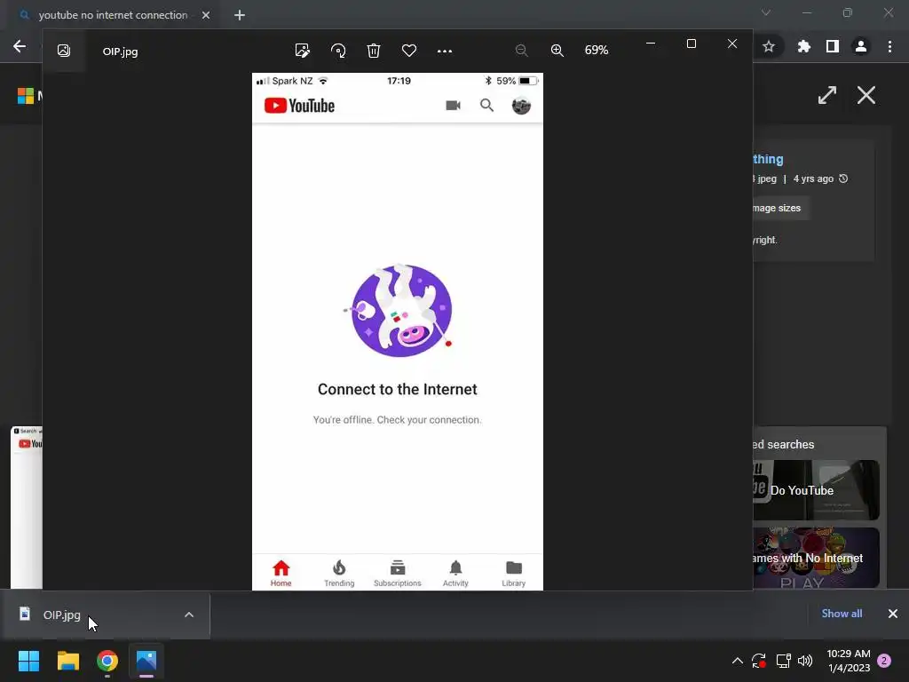Select the Trending tab in the photo
This screenshot has width=909, height=682.
pos(339,573)
